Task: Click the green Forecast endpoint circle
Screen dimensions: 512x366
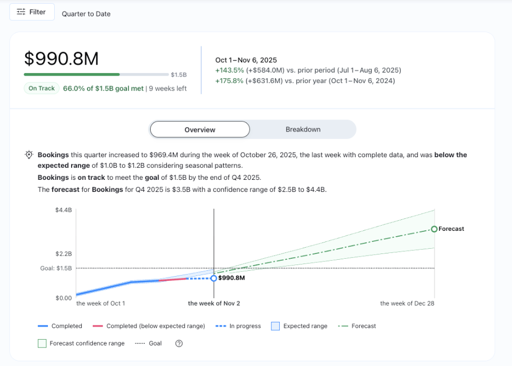Action: 434,229
